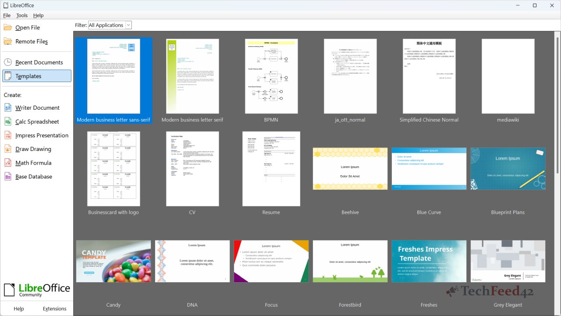The image size is (561, 316).
Task: Select the Freshes presentation thumbnail
Action: 429,261
